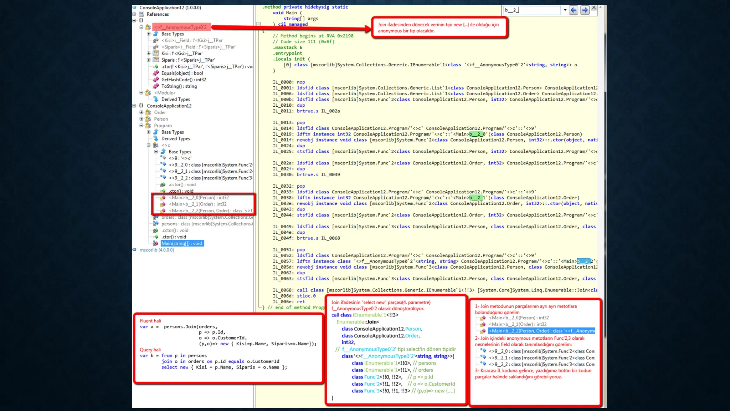Click the References folder icon

click(x=141, y=14)
